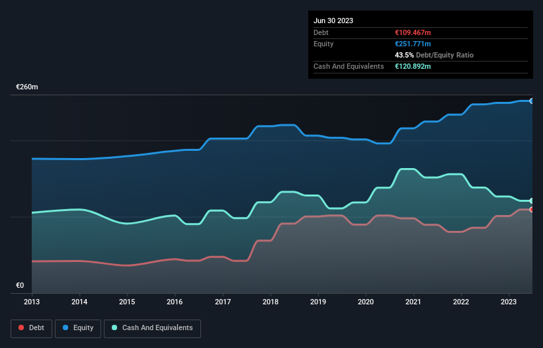The height and width of the screenshot is (348, 543).
Task: Click the €120.892m cash value
Action: [x=413, y=66]
